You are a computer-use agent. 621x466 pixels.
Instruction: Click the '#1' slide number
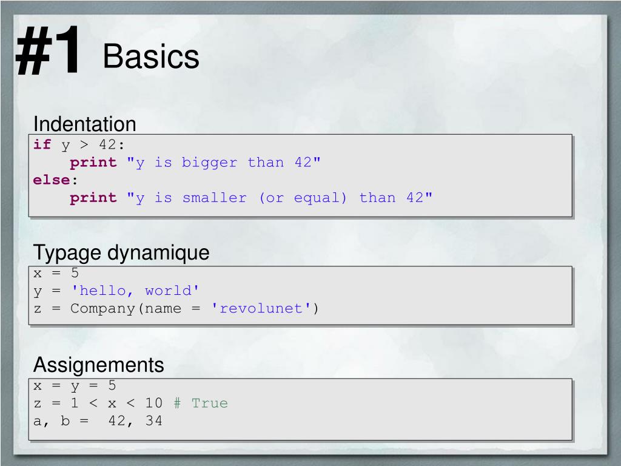(47, 50)
